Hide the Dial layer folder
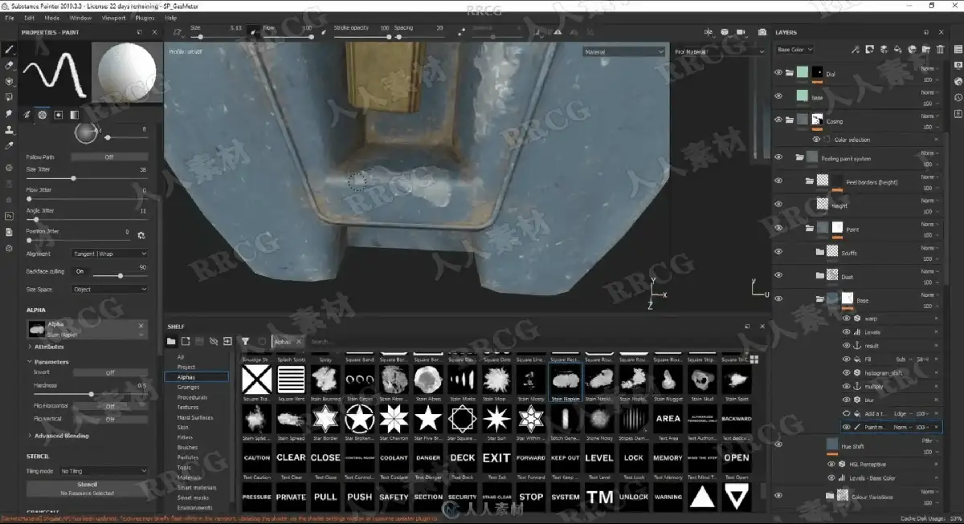Image resolution: width=964 pixels, height=524 pixels. pos(778,73)
